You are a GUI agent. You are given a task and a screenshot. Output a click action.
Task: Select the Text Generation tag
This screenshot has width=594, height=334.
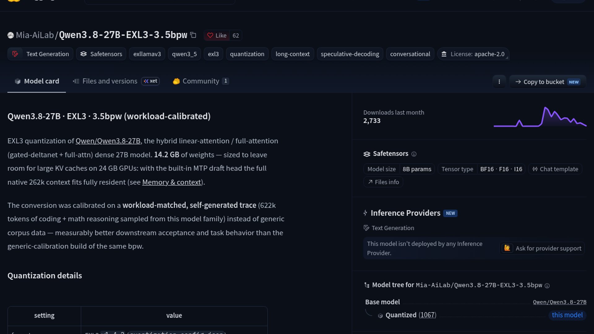pyautogui.click(x=41, y=54)
